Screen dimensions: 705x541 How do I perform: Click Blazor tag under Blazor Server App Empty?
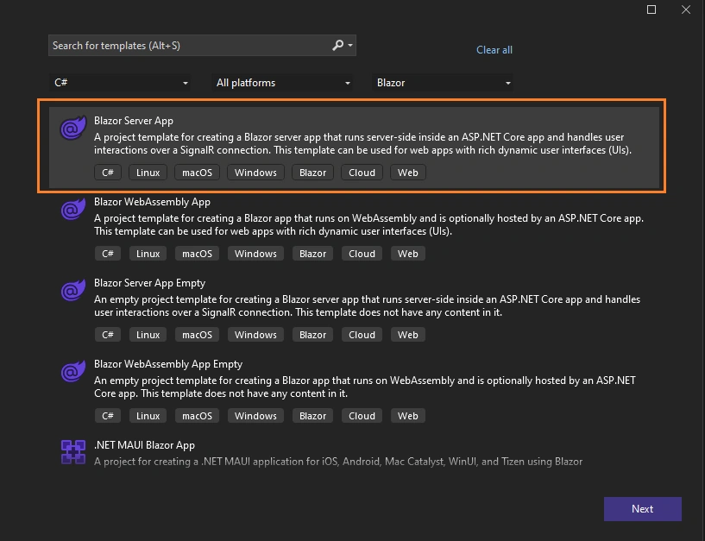click(x=312, y=335)
